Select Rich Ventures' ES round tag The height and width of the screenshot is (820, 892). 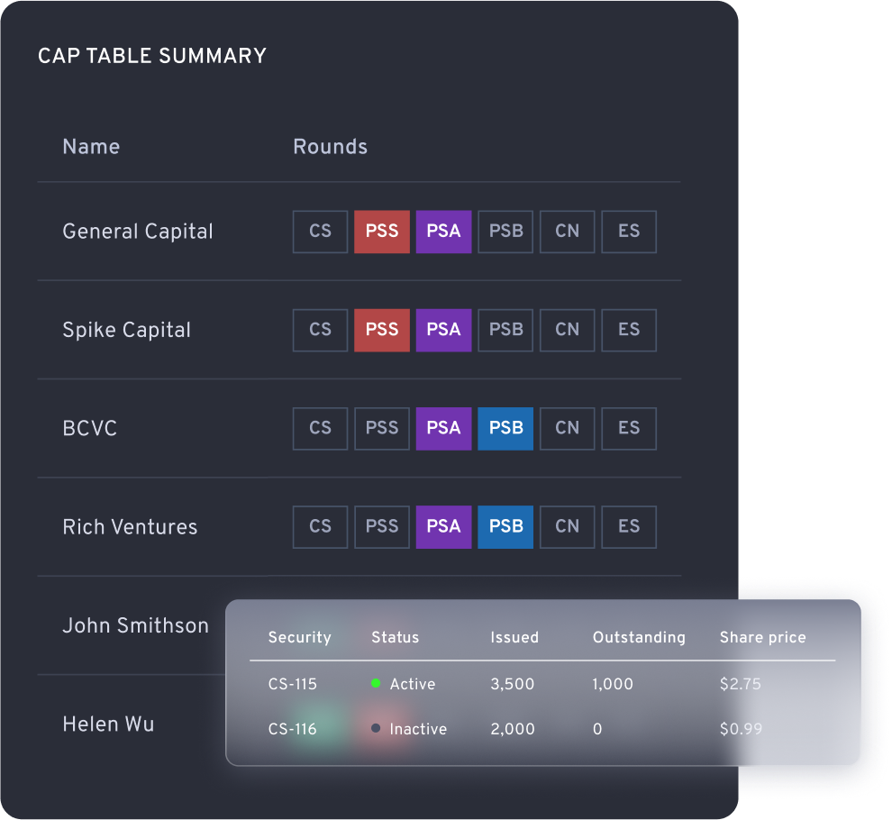point(629,527)
